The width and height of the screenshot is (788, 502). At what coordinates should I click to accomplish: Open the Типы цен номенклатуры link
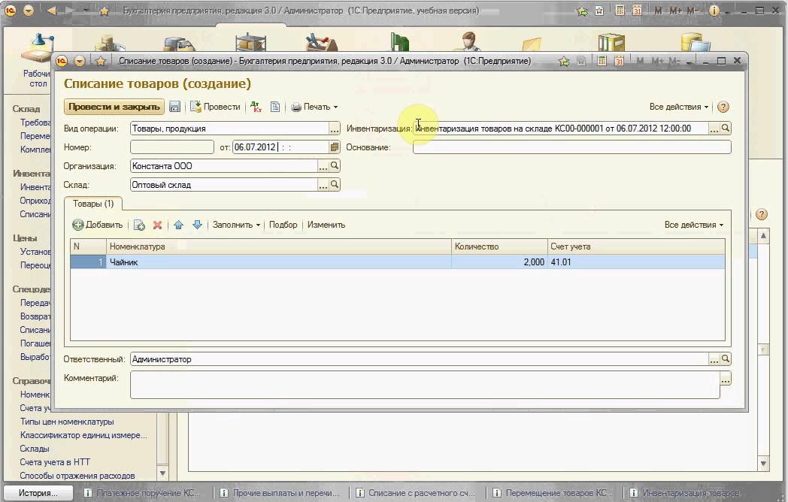click(x=67, y=422)
